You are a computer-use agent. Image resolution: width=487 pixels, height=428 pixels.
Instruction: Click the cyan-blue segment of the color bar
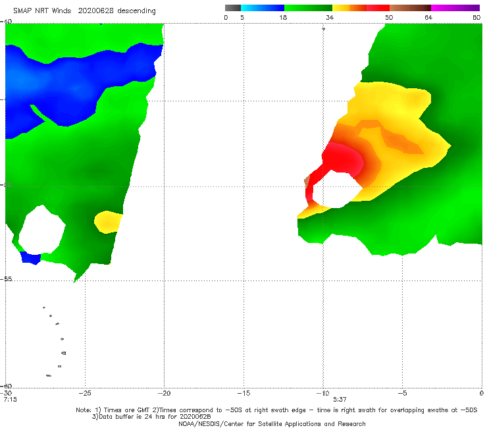pyautogui.click(x=263, y=8)
